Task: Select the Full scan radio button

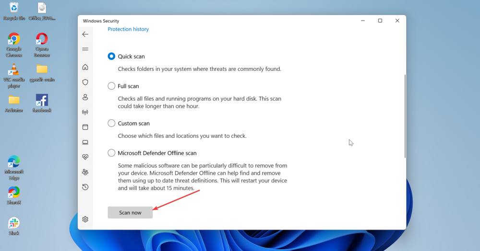Action: coord(111,86)
